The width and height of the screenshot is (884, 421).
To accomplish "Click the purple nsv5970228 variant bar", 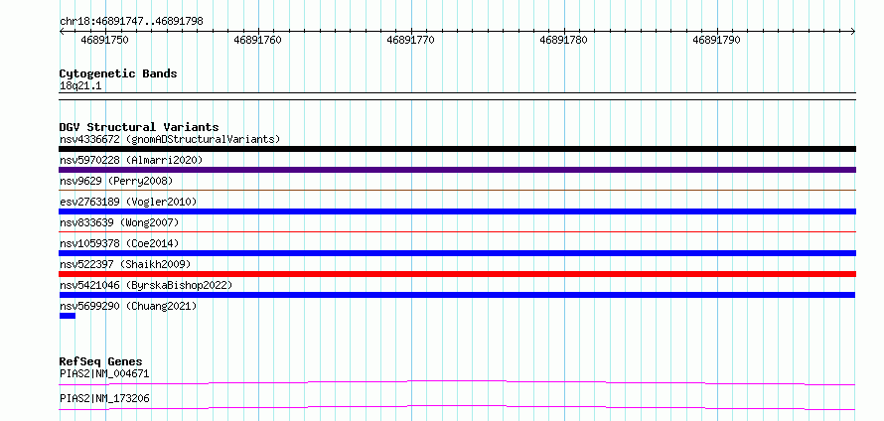I will (457, 170).
